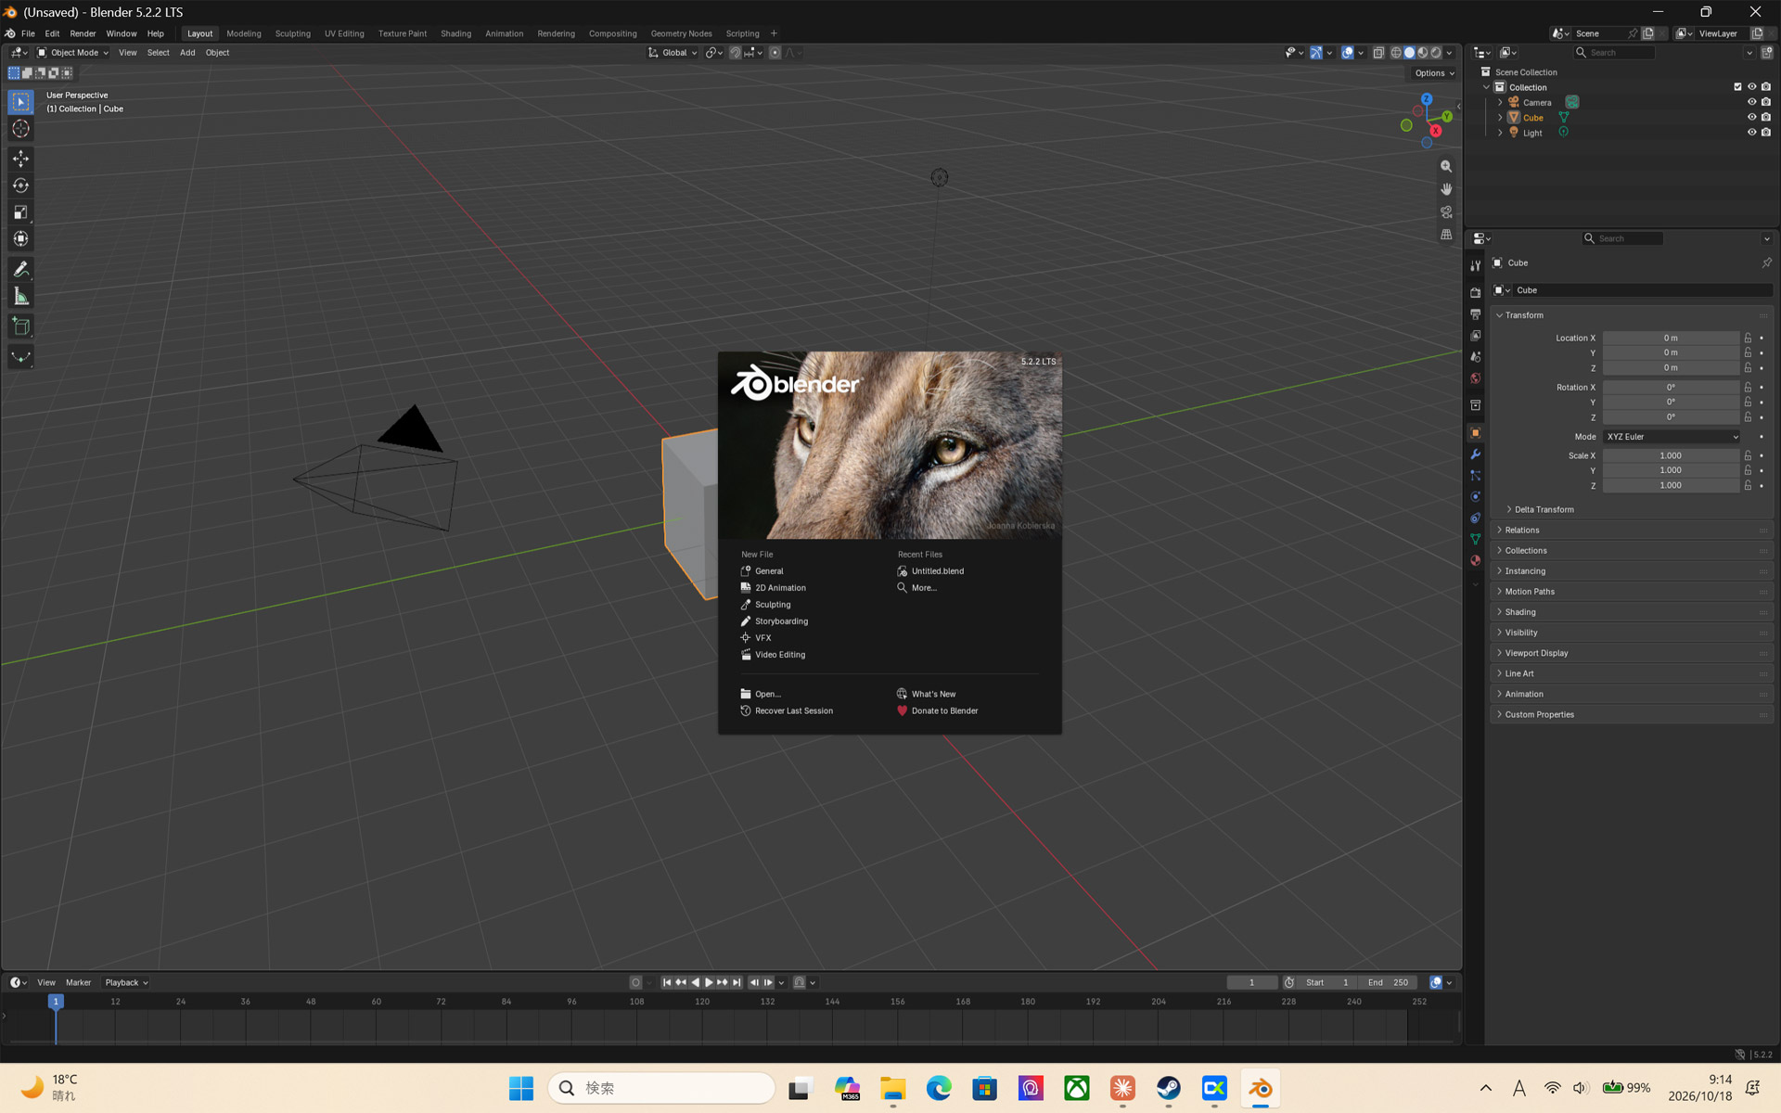Click the viewport zoom magnifier icon
Viewport: 1781px width, 1113px height.
(x=1446, y=167)
